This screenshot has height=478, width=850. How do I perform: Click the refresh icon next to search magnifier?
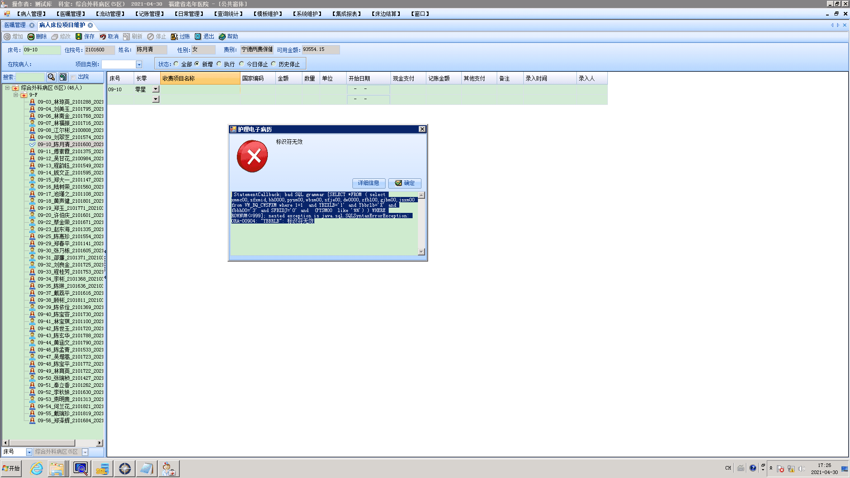pyautogui.click(x=63, y=77)
